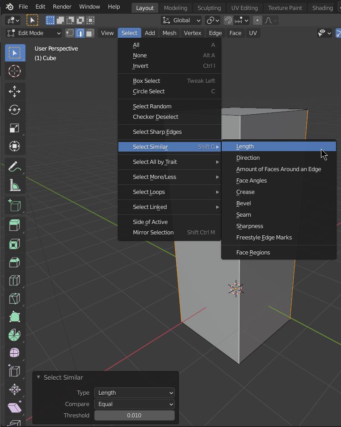Set selection mode to new selection
Image resolution: width=341 pixels, height=427 pixels.
pos(50,20)
